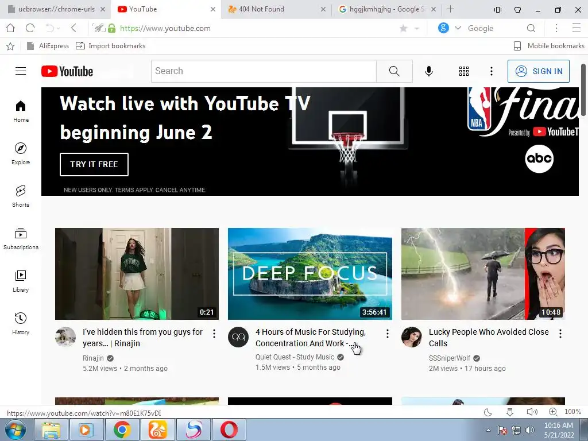
Task: Open browser vertical three-dot menu
Action: [556, 28]
